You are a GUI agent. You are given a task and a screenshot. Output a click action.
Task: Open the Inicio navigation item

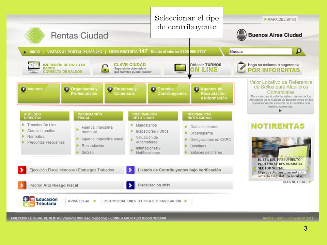click(35, 52)
